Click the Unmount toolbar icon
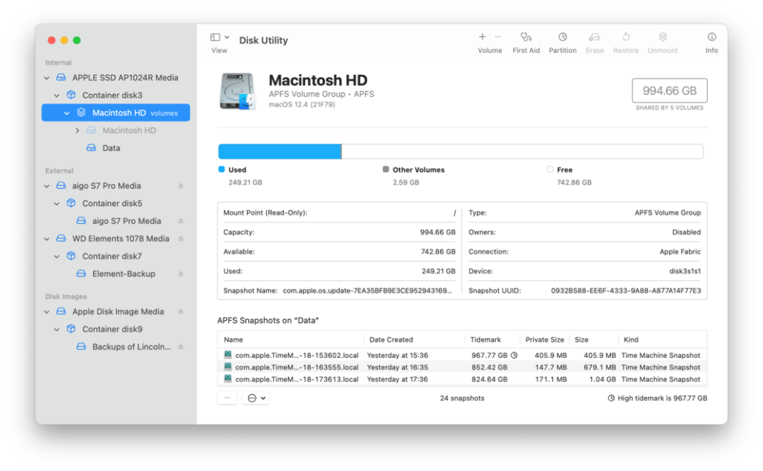 pyautogui.click(x=662, y=37)
